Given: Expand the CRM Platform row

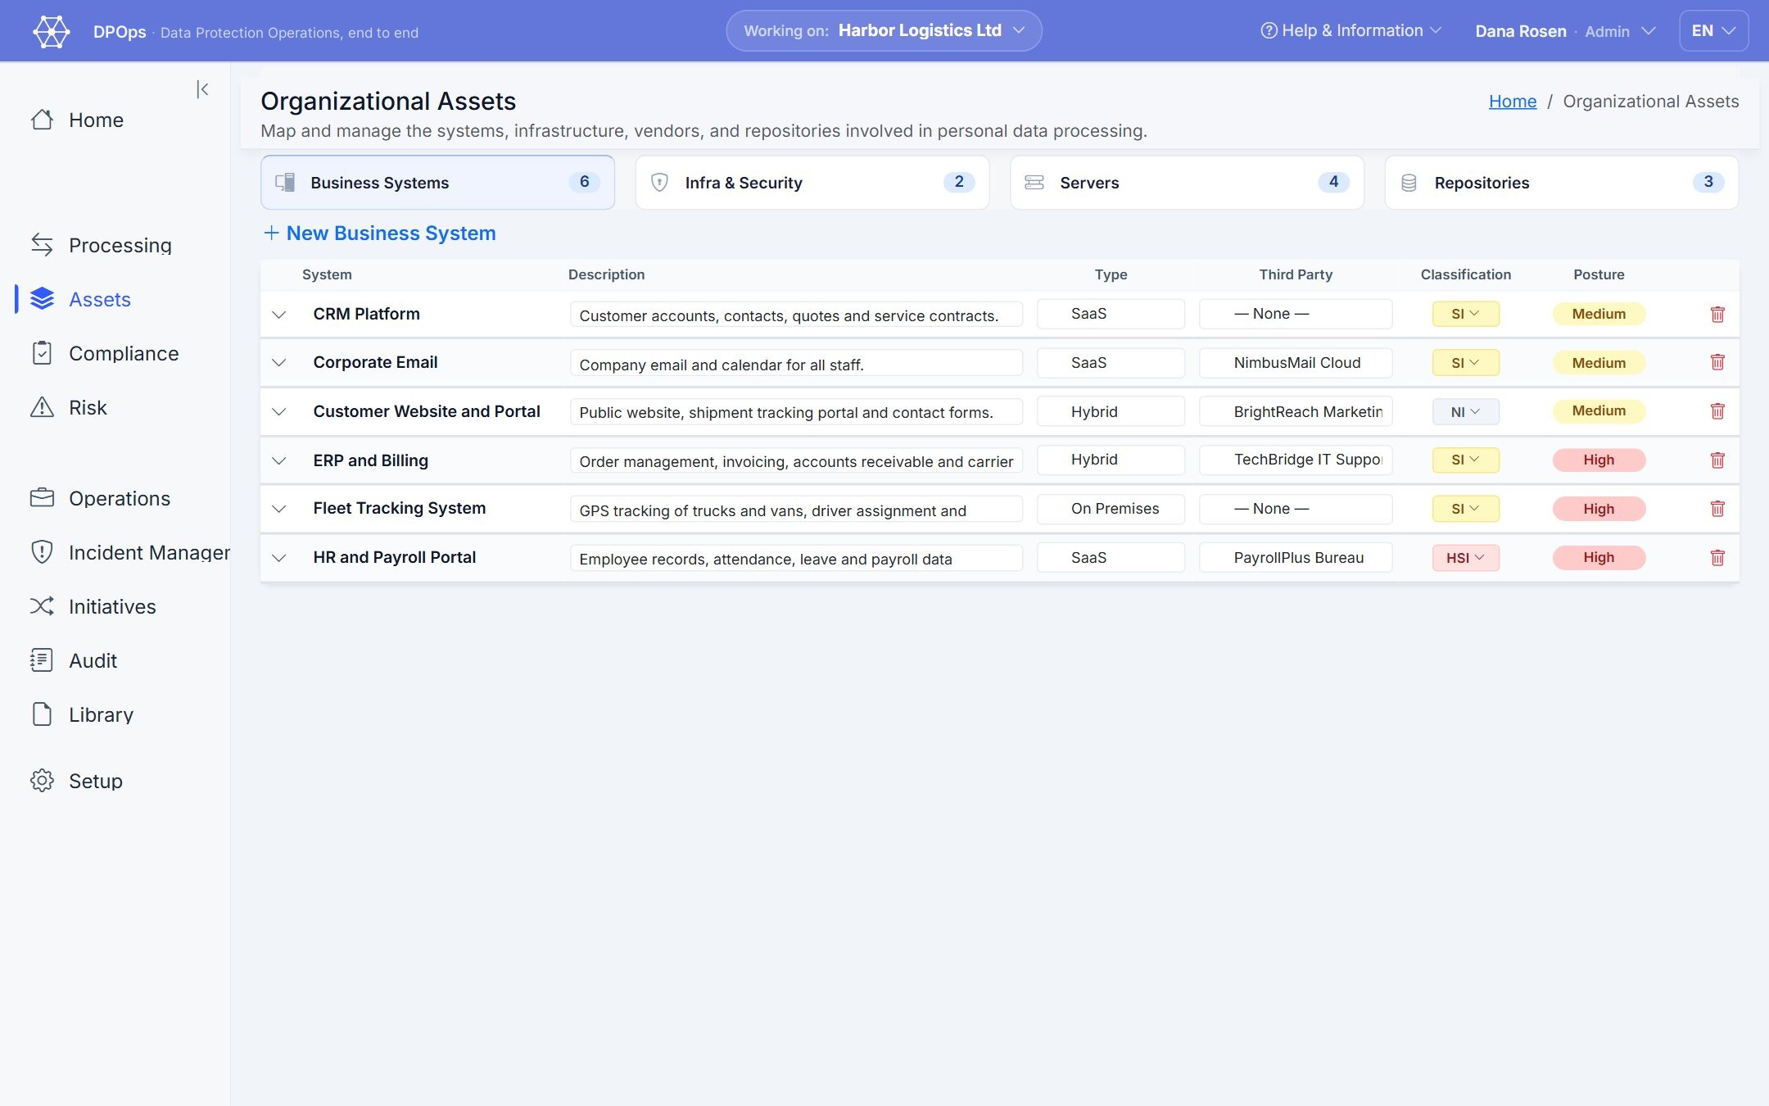Looking at the screenshot, I should coord(279,315).
